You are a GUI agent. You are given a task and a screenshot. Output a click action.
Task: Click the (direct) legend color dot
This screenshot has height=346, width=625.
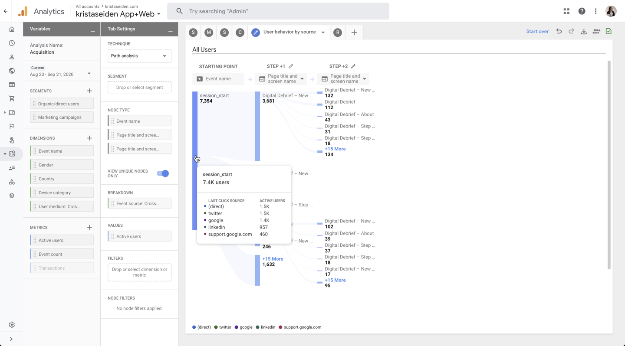click(194, 327)
